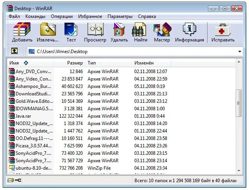
Task: Click the archive icon of Any_Video_Con...
Action: (x=12, y=79)
